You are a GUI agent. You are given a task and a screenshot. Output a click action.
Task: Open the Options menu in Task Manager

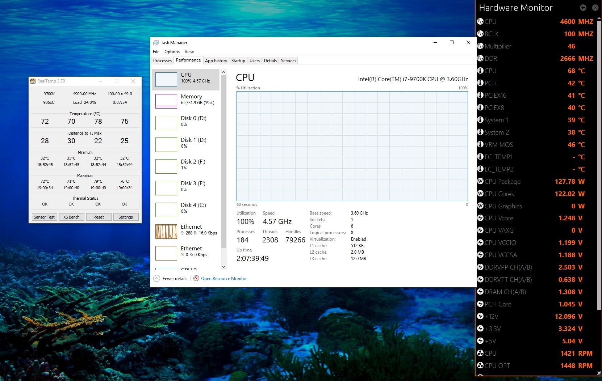click(172, 52)
